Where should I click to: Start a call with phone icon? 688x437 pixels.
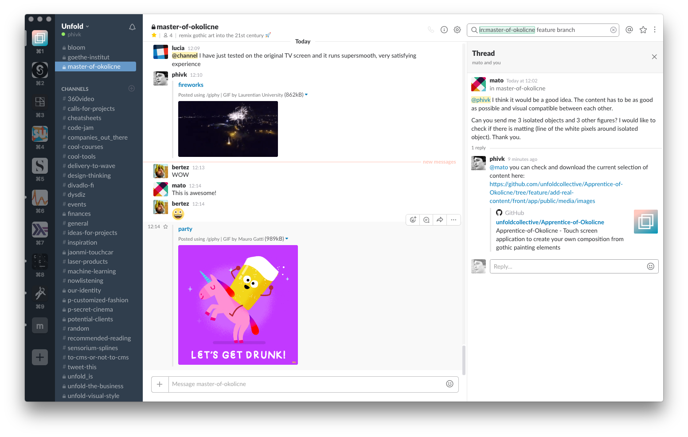coord(431,30)
